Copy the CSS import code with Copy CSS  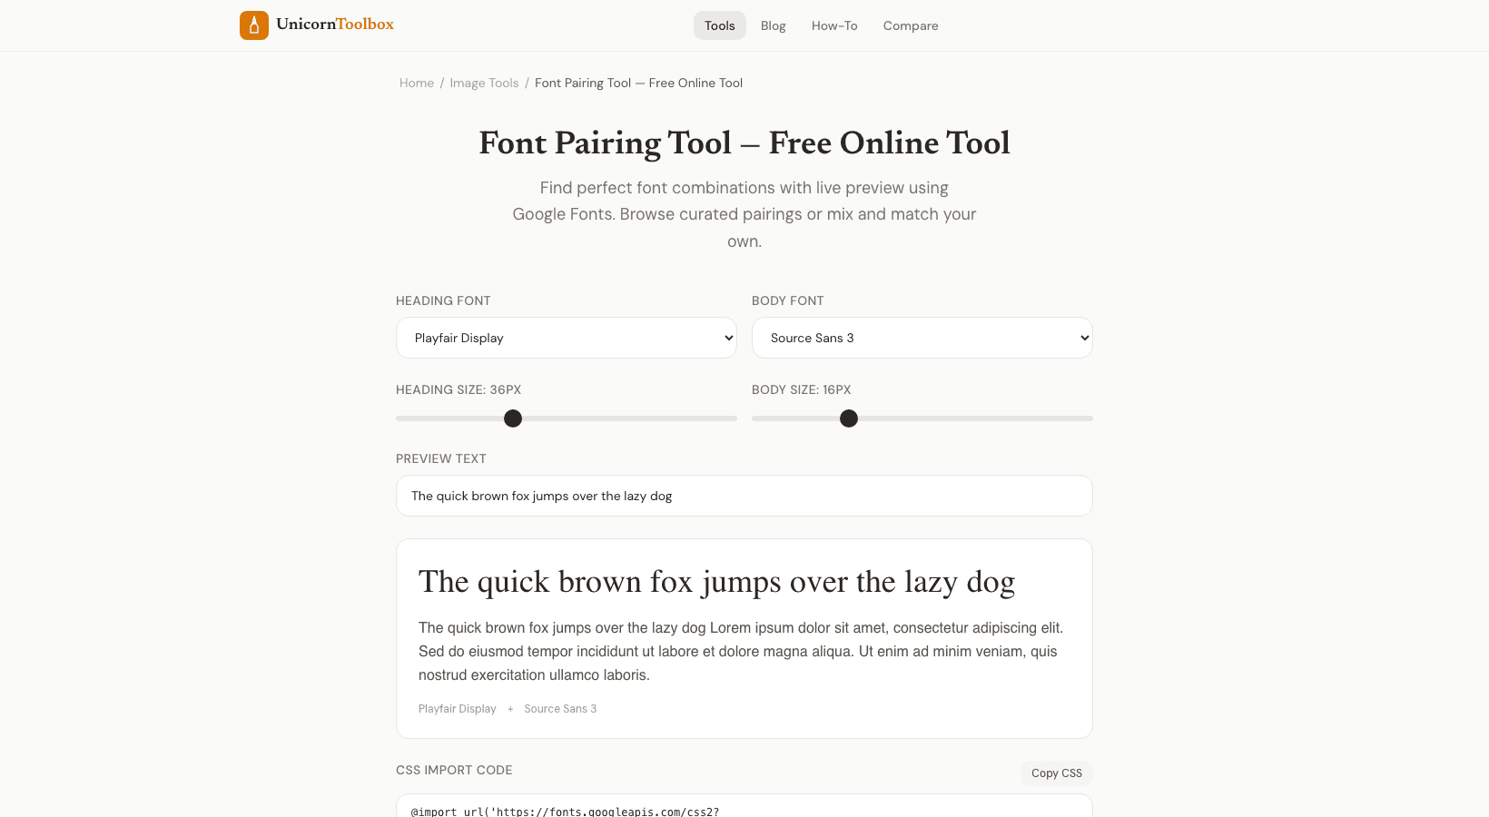pos(1057,773)
